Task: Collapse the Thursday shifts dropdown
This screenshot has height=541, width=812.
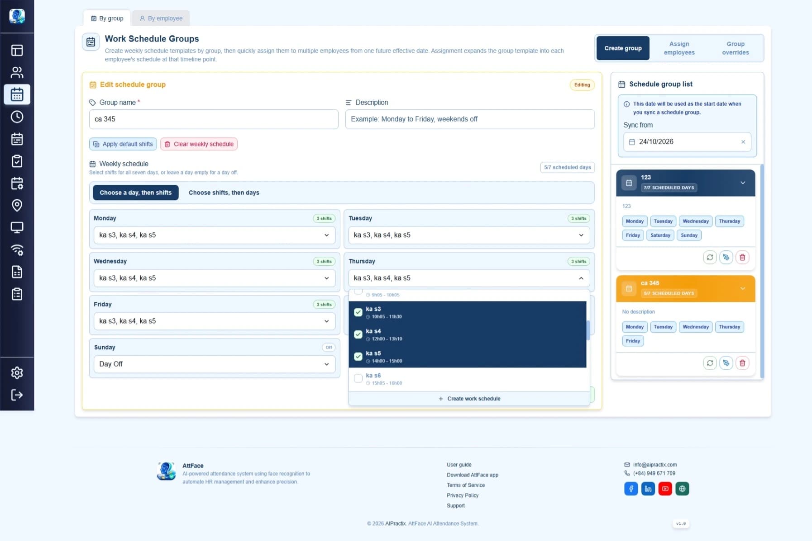Action: [469, 278]
